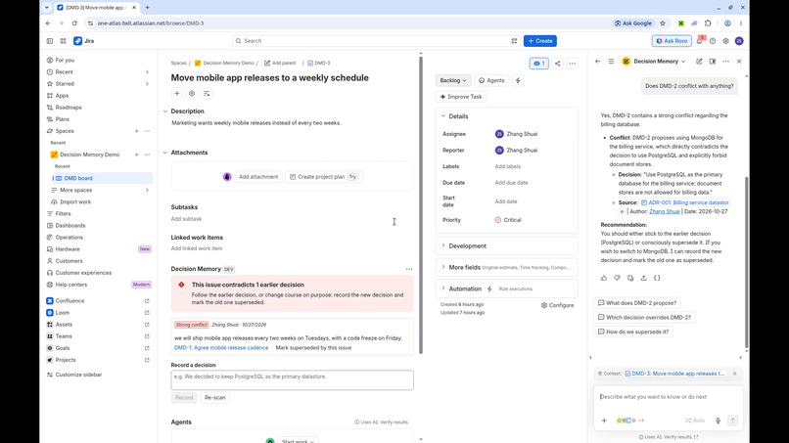Click the issue page vertical scrollbar
This screenshot has width=789, height=443.
point(421,205)
